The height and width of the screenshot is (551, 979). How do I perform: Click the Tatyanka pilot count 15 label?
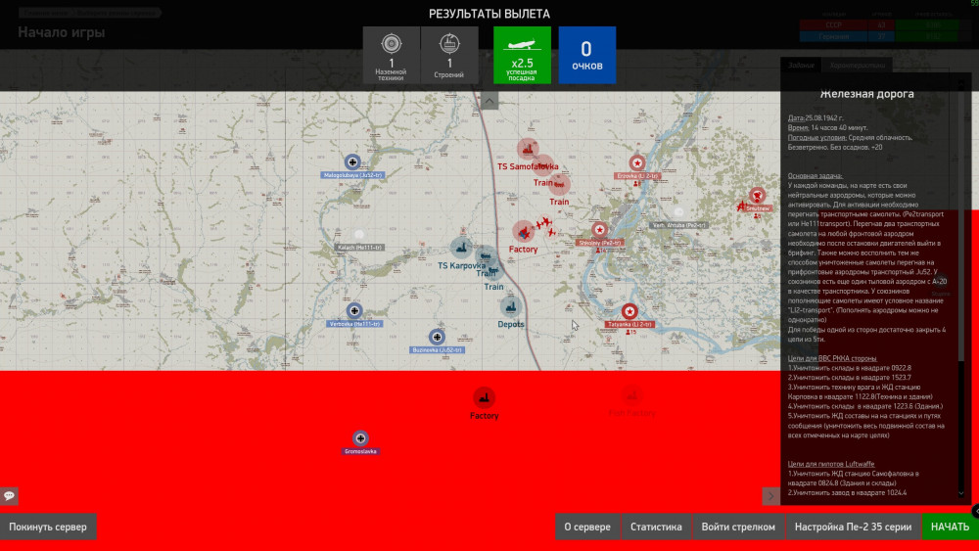[630, 332]
